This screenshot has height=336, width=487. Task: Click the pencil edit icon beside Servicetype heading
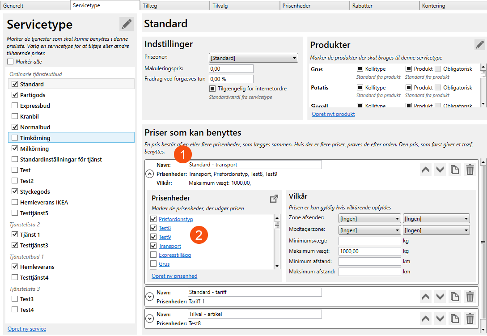127,24
